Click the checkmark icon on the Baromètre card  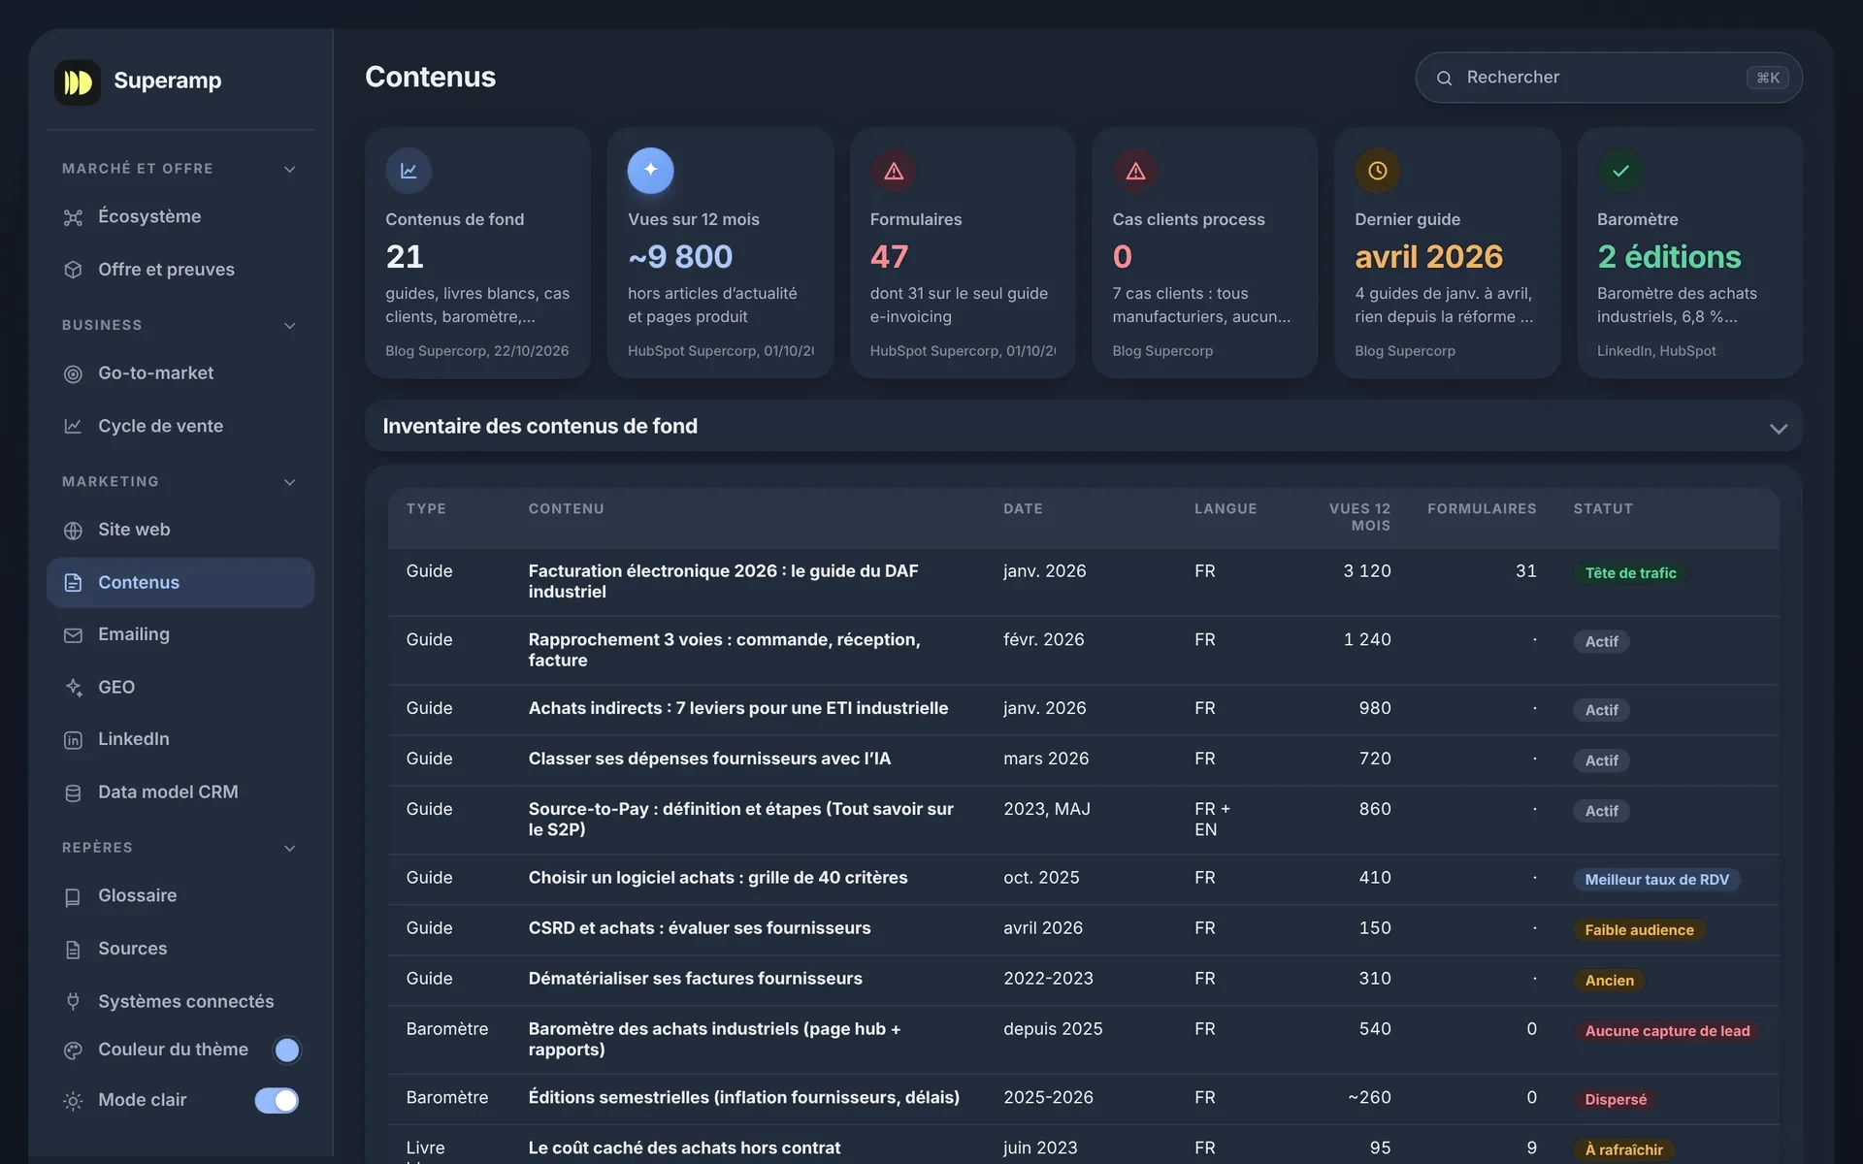(x=1620, y=171)
